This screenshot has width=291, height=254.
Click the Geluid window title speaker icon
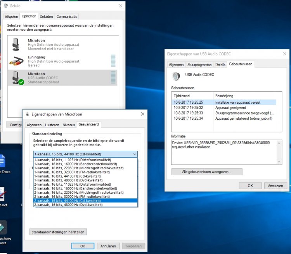coord(5,6)
